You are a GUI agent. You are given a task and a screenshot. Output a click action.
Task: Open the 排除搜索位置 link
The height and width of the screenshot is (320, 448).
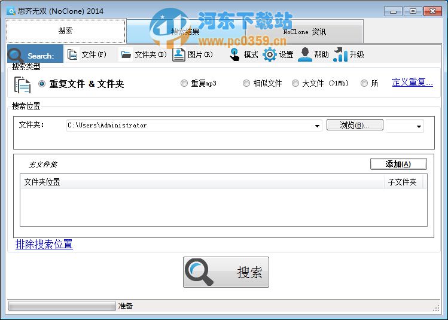point(44,244)
